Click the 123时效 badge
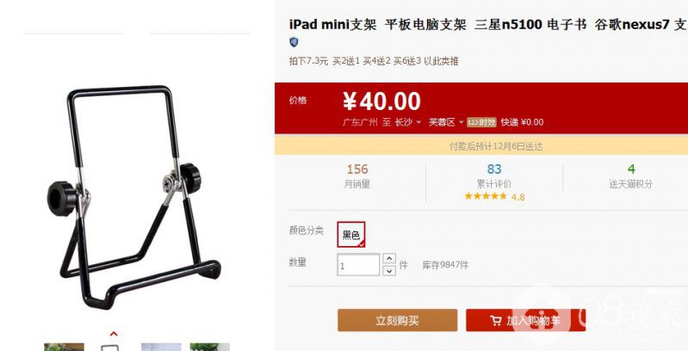This screenshot has width=688, height=351. 481,122
